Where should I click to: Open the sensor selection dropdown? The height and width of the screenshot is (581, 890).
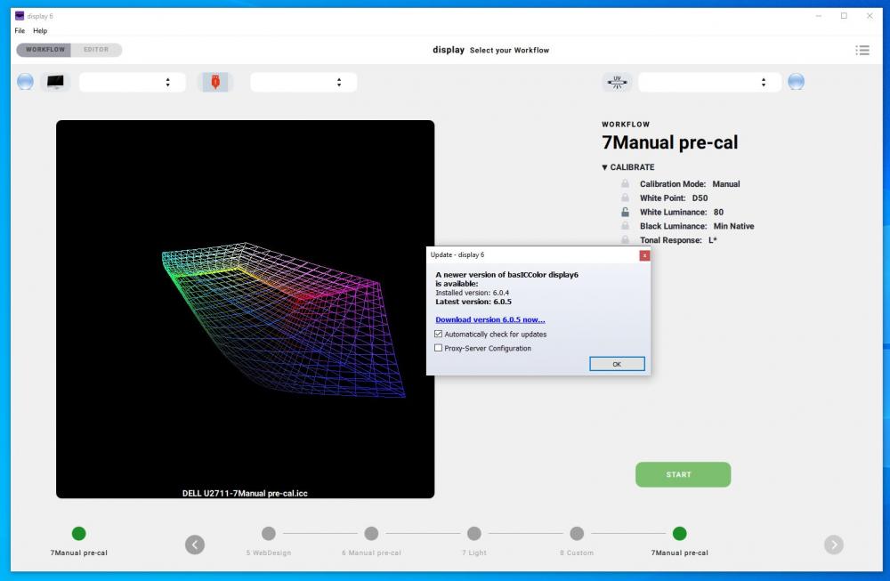tap(303, 82)
